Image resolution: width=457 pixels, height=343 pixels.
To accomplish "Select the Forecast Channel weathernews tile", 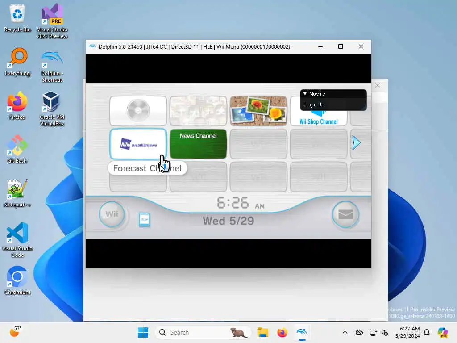I will [138, 144].
